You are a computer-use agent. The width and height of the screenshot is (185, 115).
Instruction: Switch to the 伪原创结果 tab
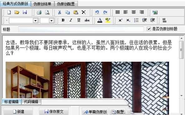(42, 4)
